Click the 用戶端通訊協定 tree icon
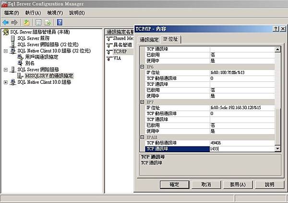 (x=20, y=57)
